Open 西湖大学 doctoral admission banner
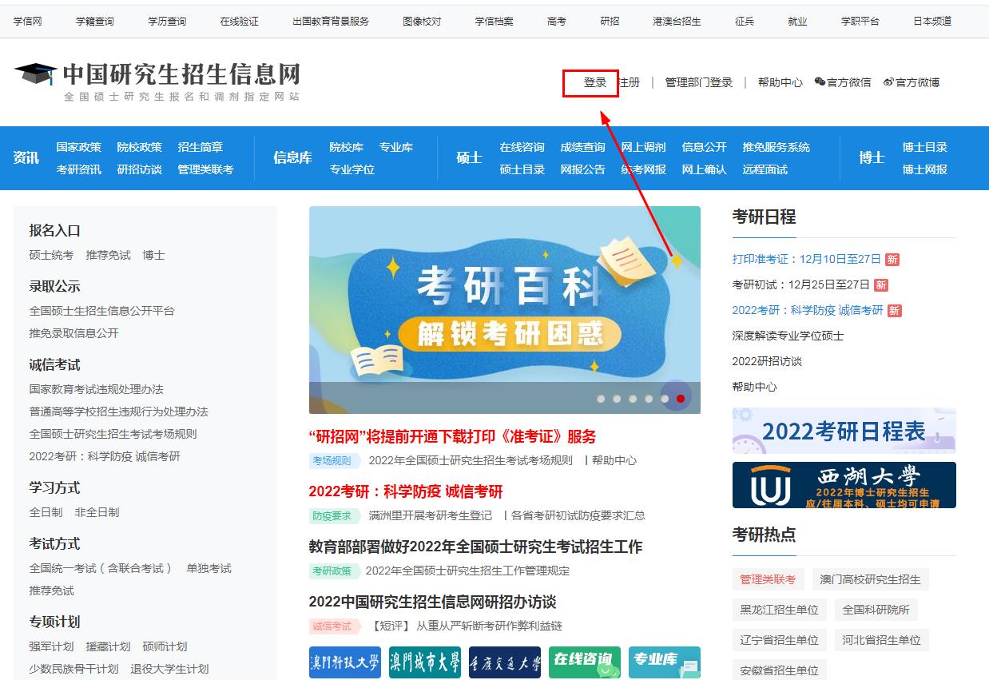This screenshot has width=989, height=680. pos(844,485)
